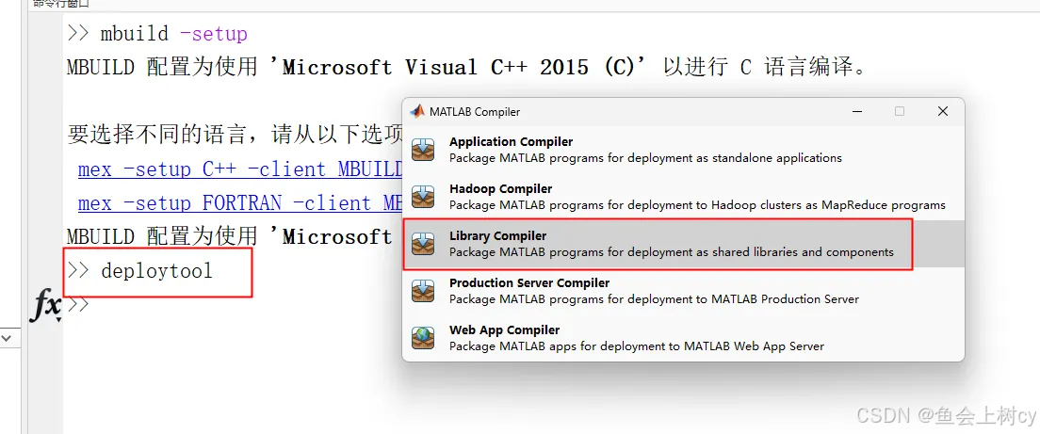The image size is (1040, 434).
Task: Click the Hadoop Compiler package icon
Action: point(423,197)
